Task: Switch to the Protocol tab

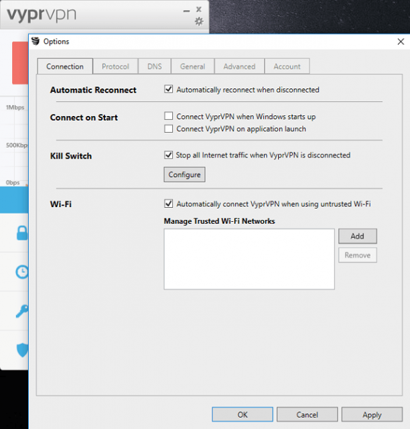Action: 115,66
